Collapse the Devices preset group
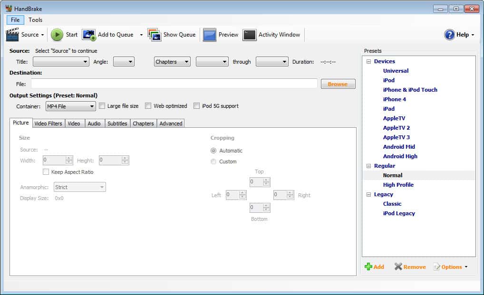The image size is (484, 295). [368, 61]
